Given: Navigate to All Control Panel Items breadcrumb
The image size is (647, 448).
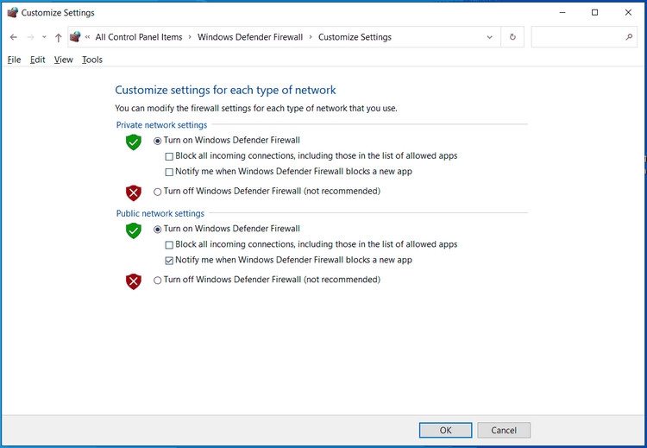Looking at the screenshot, I should [139, 37].
